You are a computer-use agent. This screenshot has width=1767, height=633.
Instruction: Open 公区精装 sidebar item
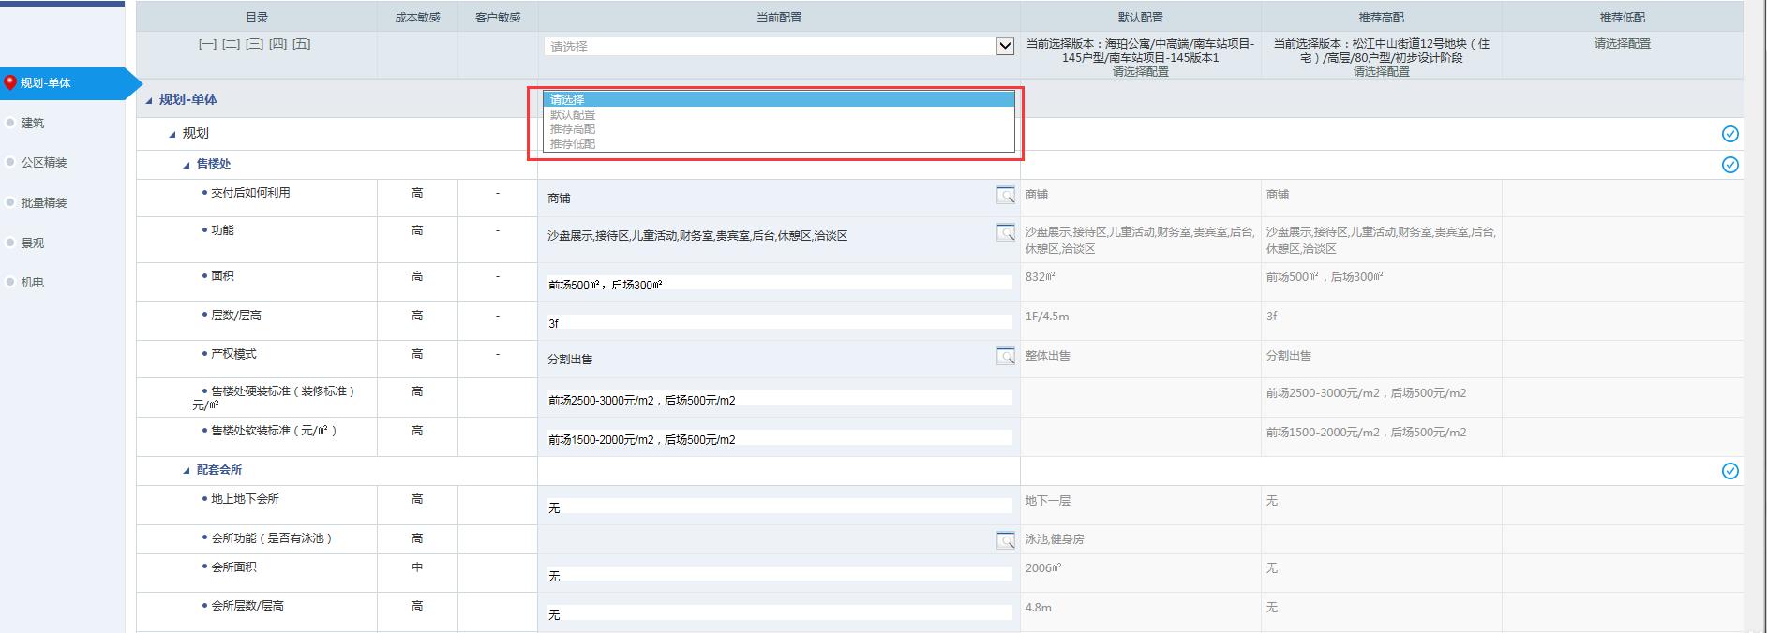(44, 163)
